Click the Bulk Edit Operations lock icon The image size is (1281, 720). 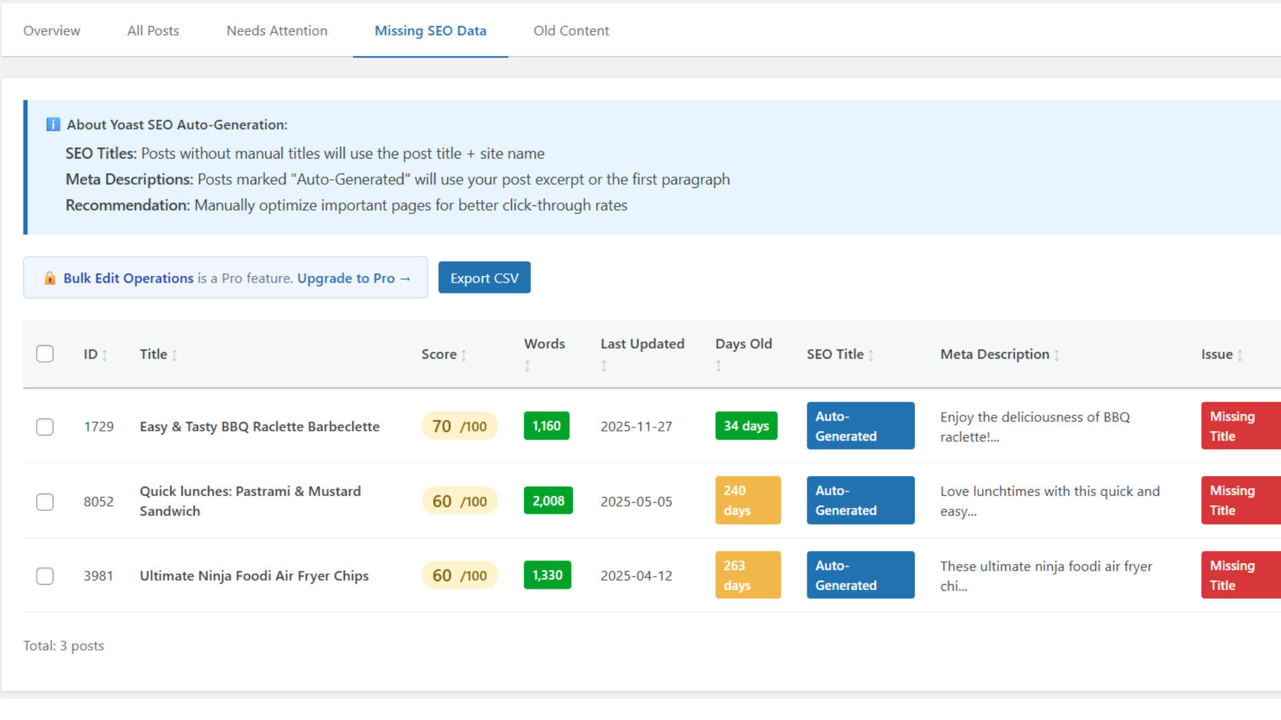(x=50, y=278)
